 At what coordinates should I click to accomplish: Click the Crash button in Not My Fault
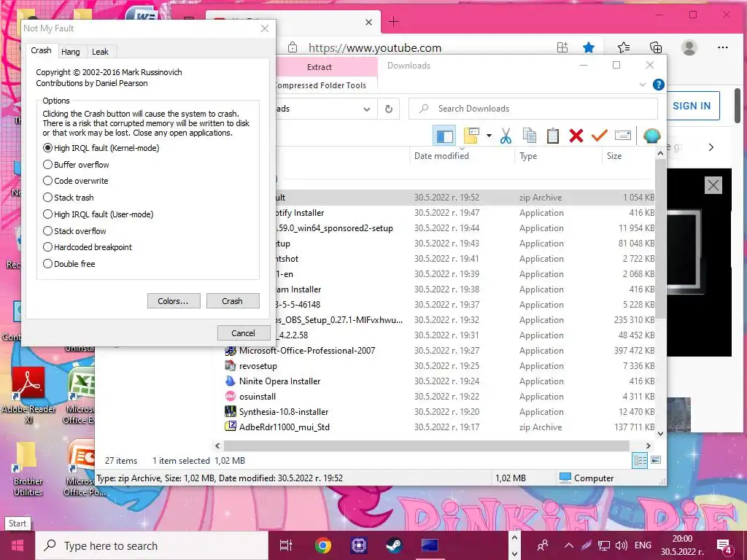click(x=233, y=301)
